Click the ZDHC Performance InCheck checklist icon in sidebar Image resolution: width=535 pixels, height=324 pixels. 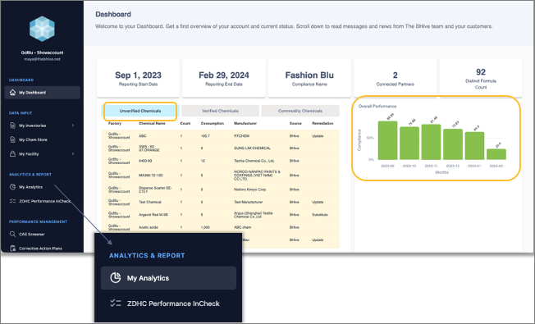click(12, 201)
